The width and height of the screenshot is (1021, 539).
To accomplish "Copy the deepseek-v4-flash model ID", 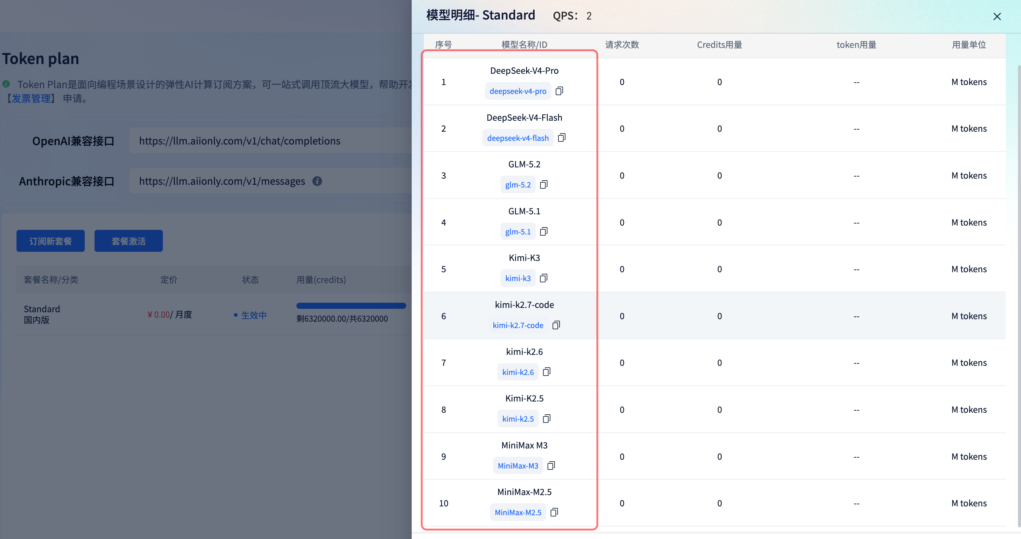I will tap(562, 138).
